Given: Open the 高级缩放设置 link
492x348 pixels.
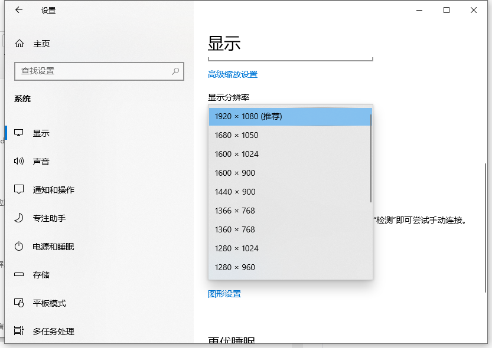Looking at the screenshot, I should tap(233, 74).
